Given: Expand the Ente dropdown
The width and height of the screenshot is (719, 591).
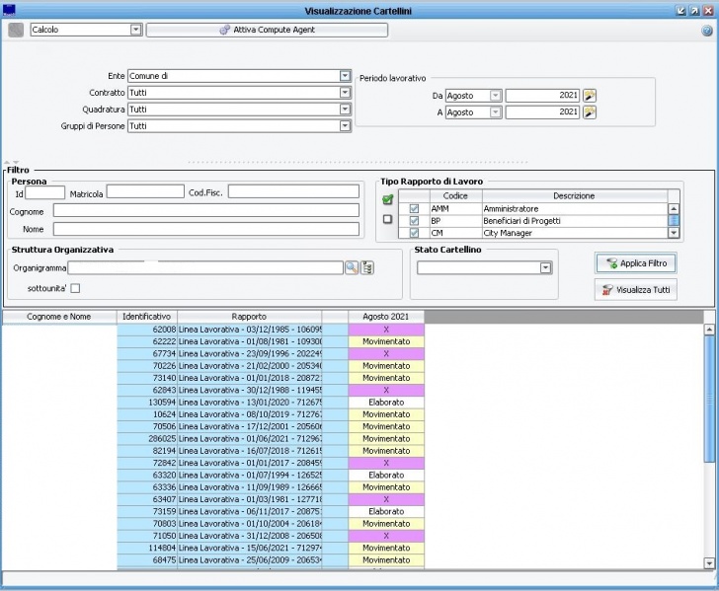Looking at the screenshot, I should pos(345,76).
